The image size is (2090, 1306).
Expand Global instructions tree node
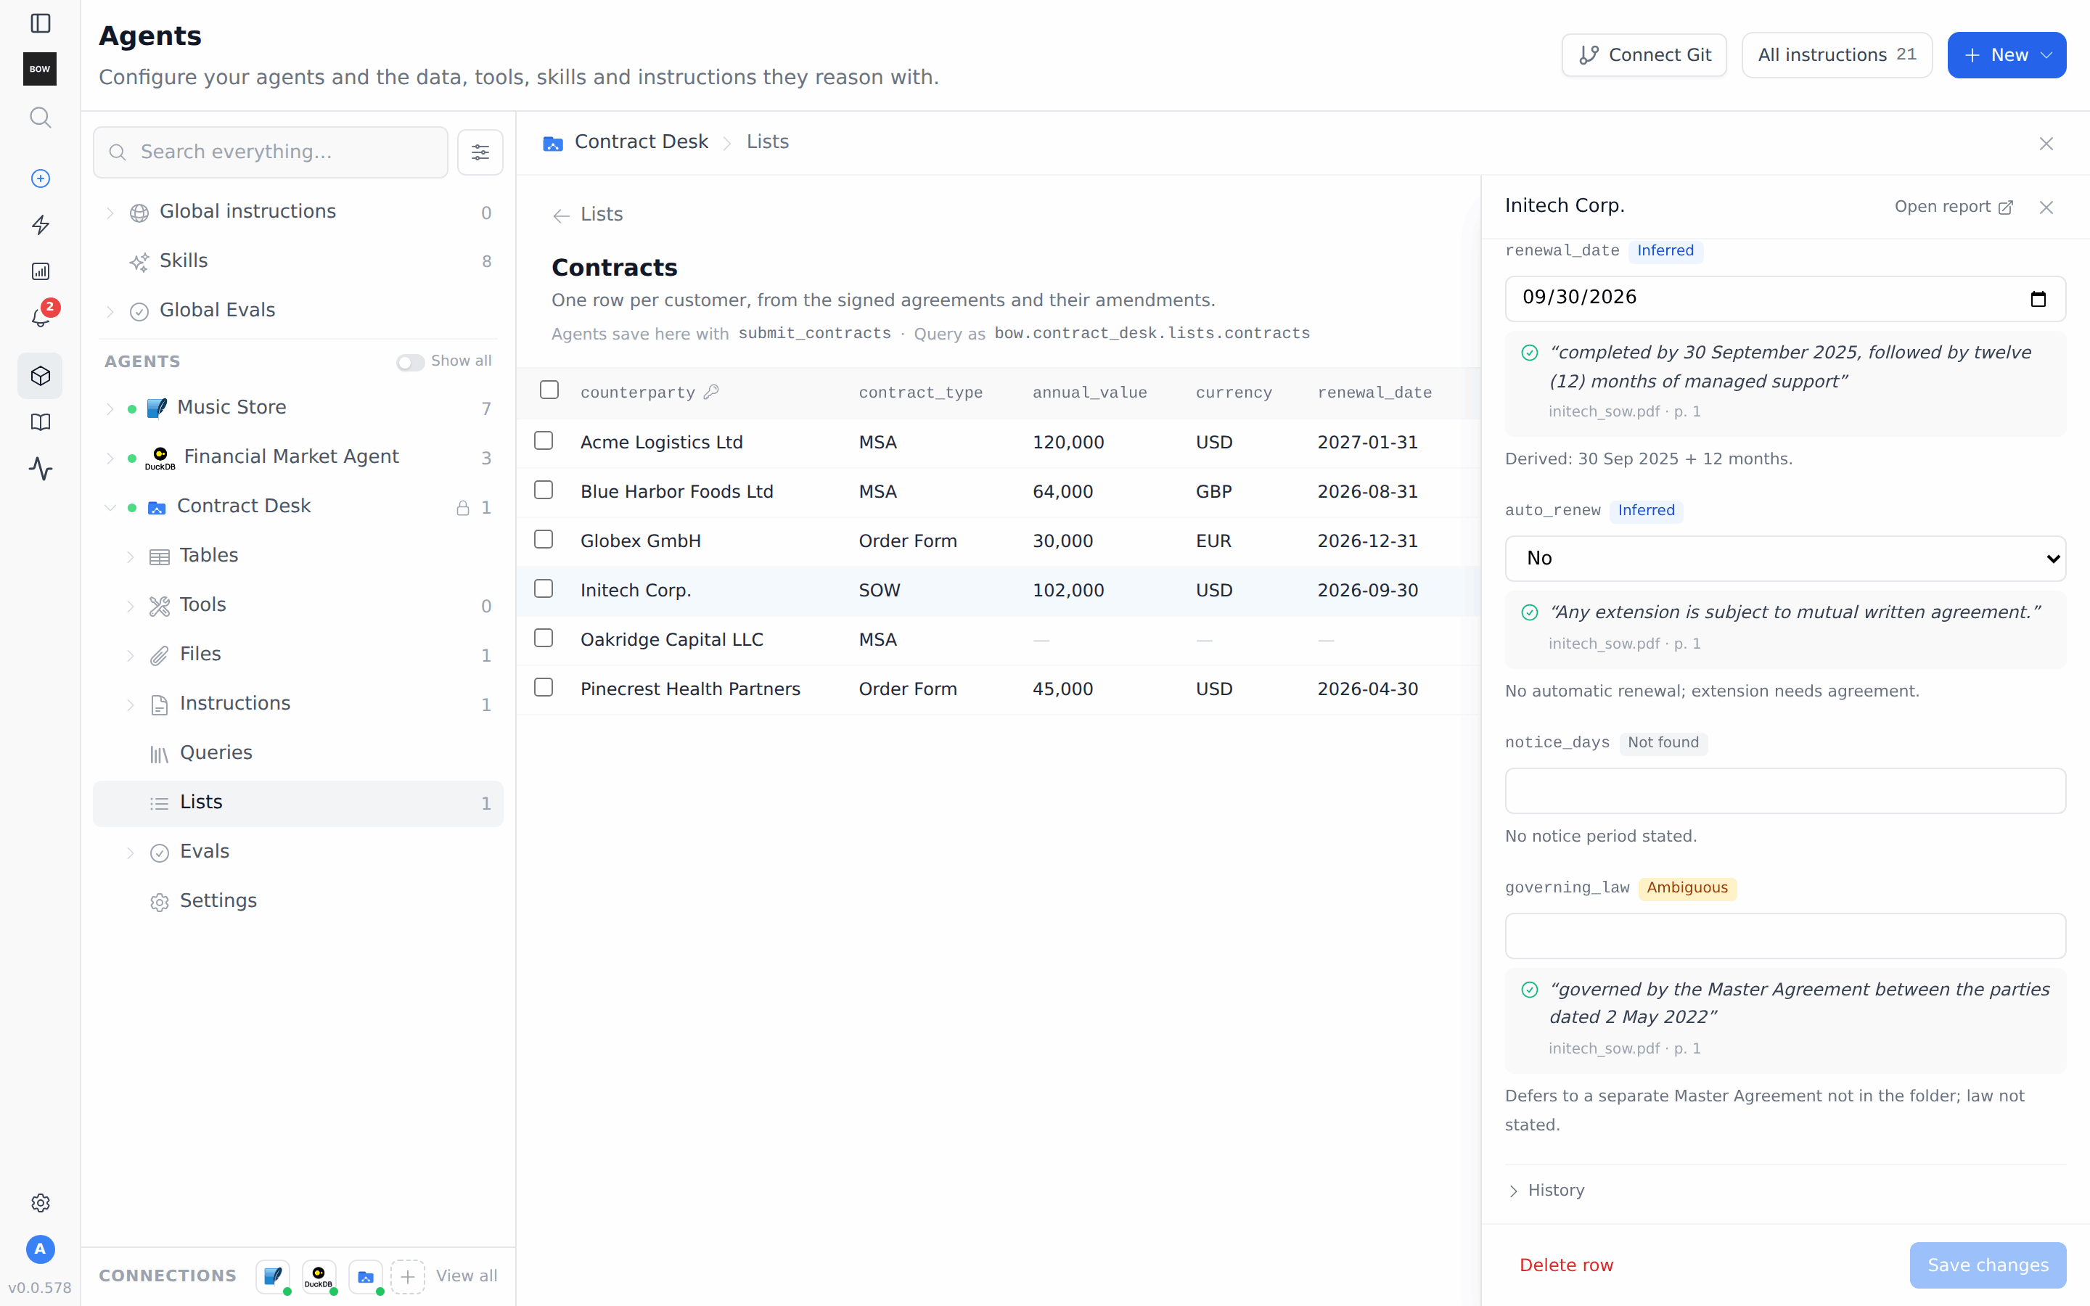coord(110,213)
